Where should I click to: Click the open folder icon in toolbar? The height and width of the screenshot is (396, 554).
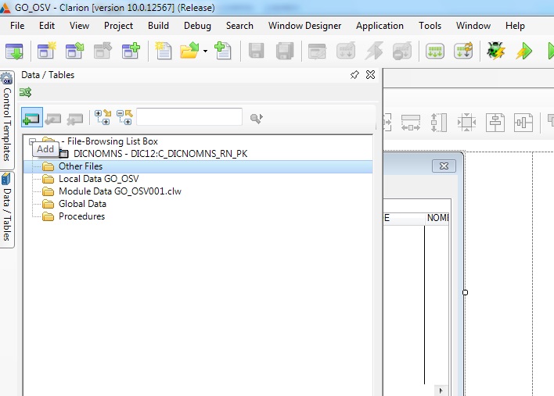click(x=189, y=52)
